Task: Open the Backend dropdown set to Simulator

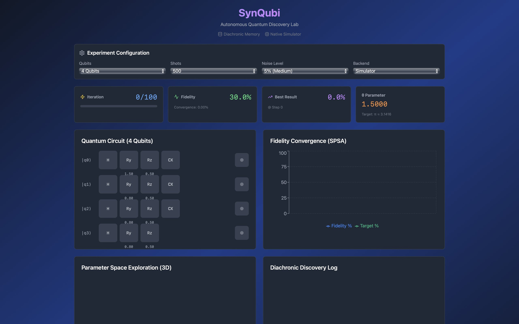Action: 396,71
